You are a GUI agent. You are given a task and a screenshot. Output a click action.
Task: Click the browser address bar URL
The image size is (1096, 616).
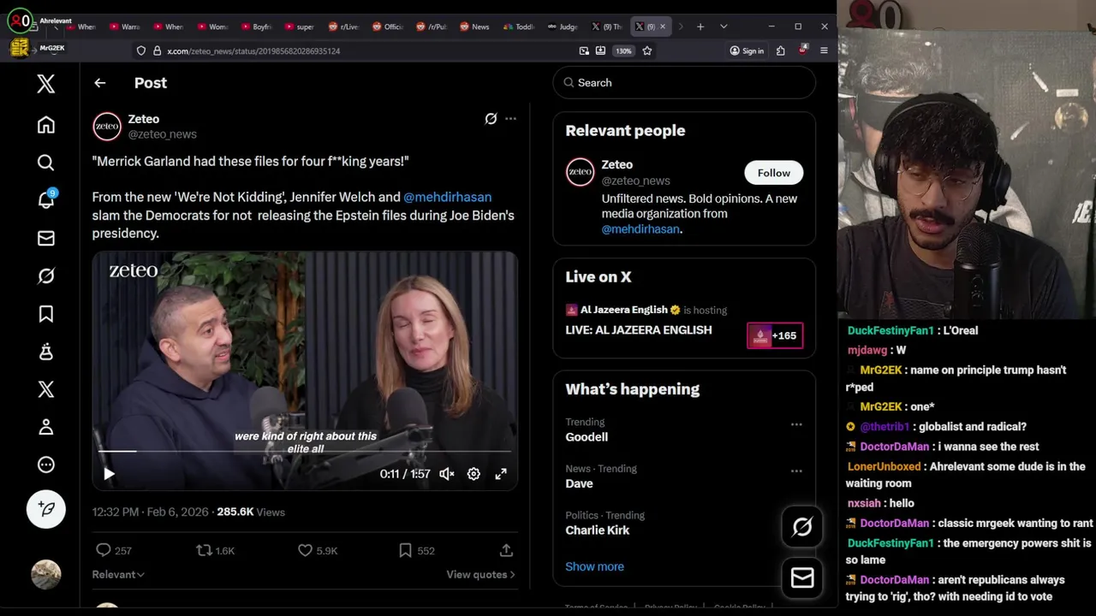point(253,51)
